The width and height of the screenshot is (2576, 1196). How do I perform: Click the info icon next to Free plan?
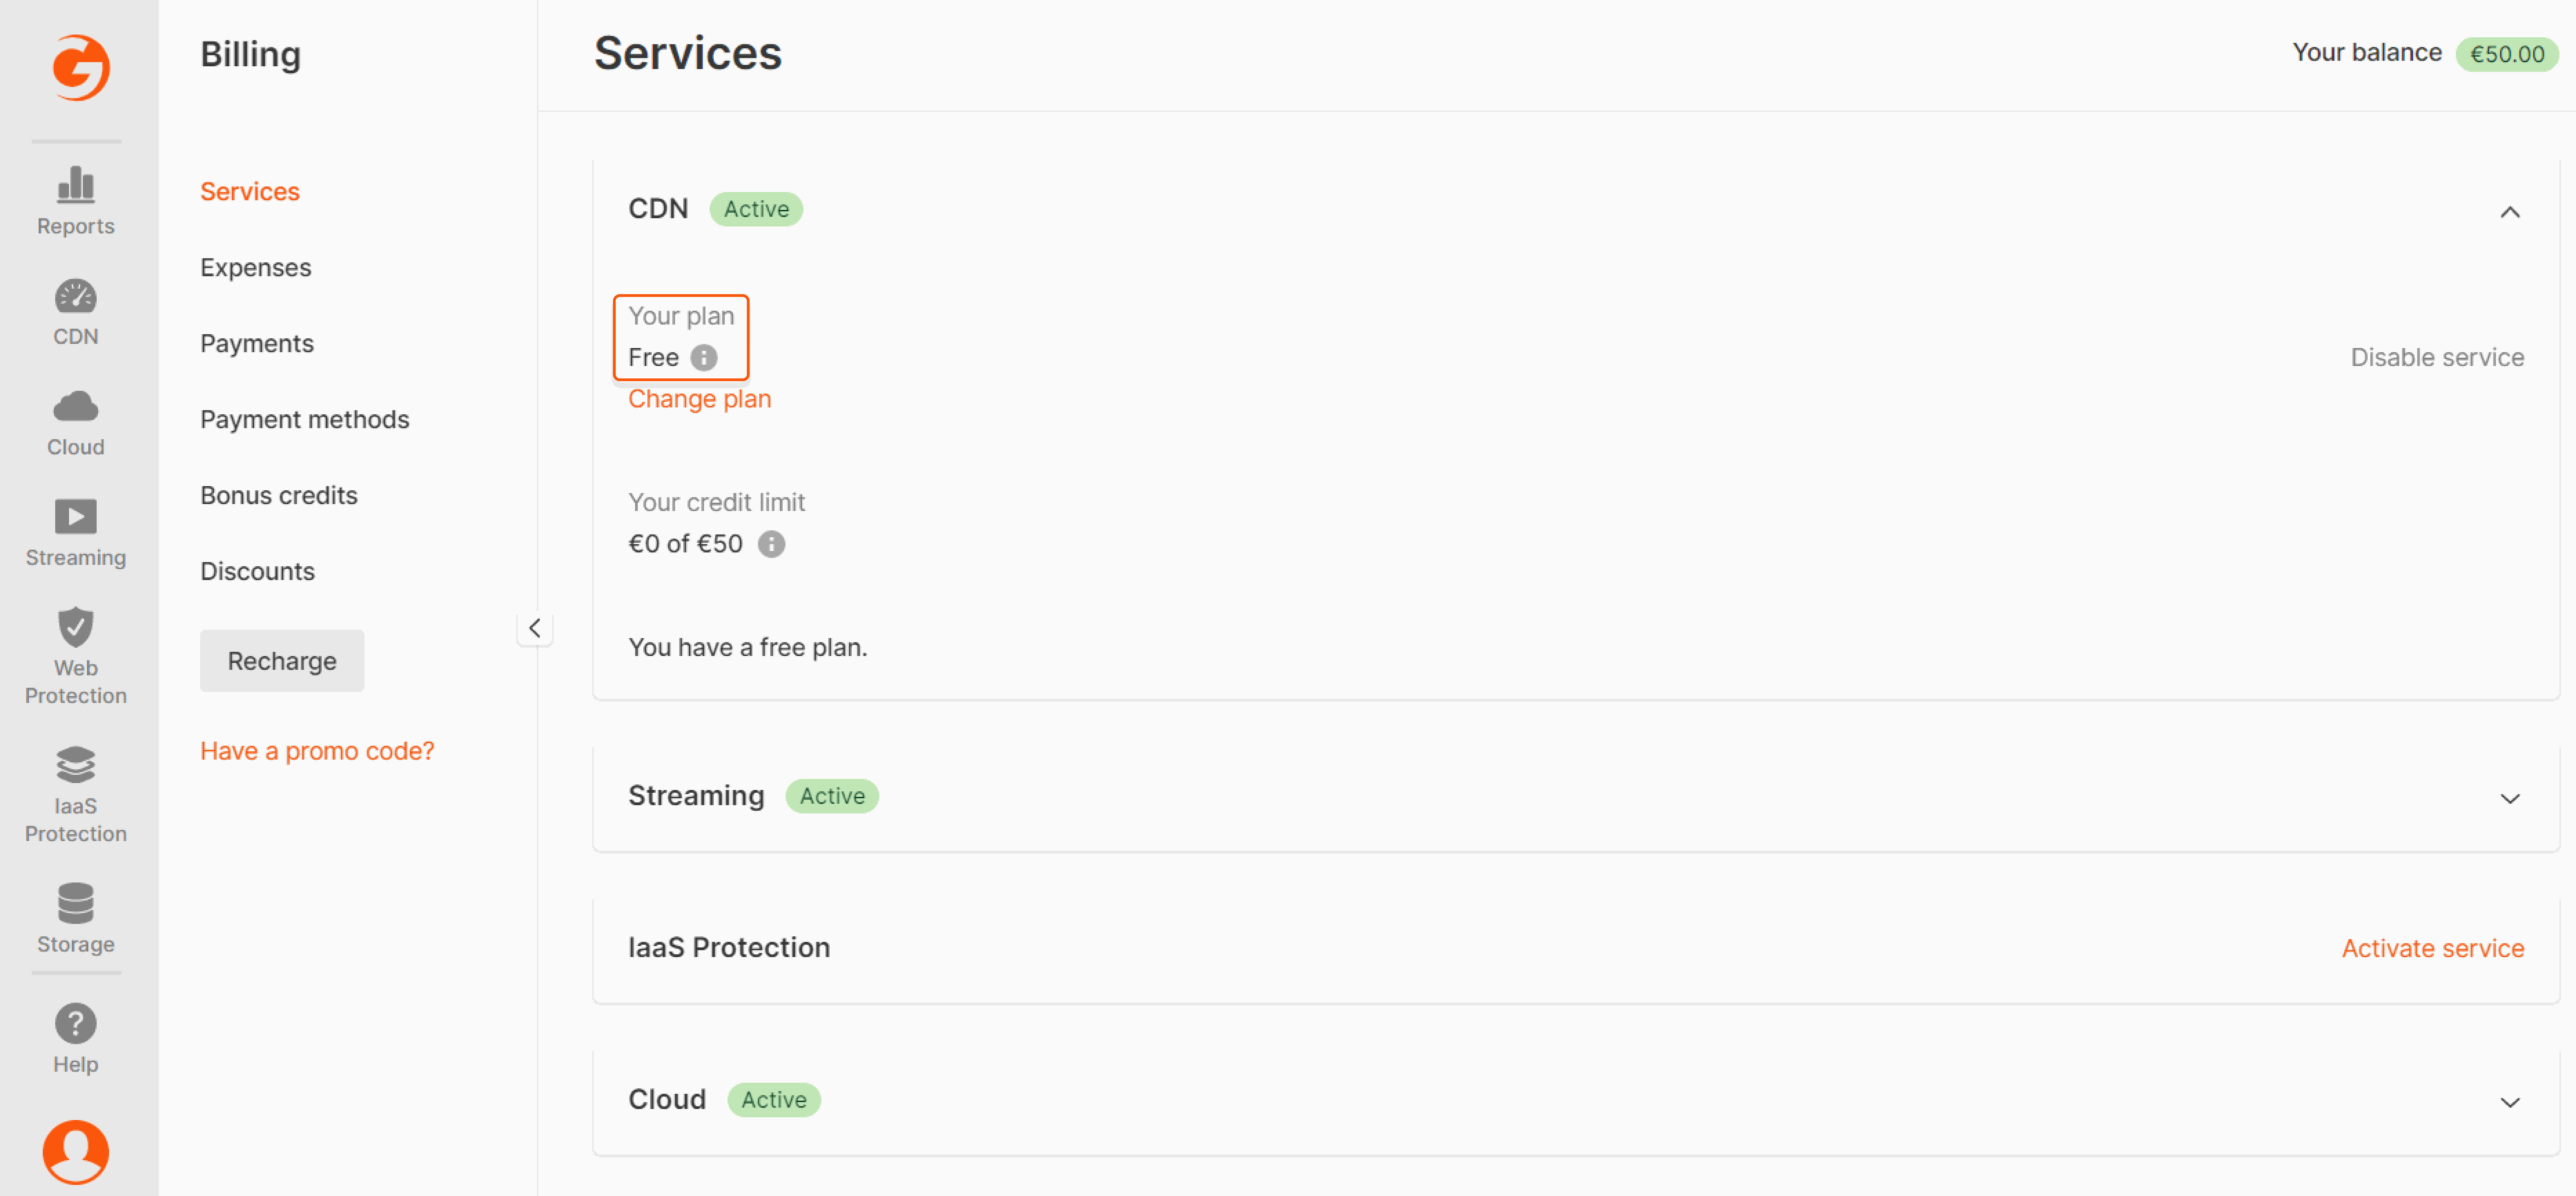(x=704, y=358)
